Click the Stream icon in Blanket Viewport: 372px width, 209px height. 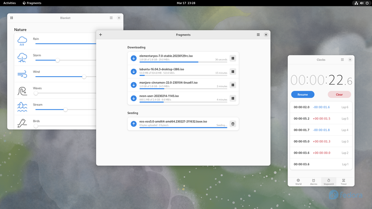click(22, 107)
